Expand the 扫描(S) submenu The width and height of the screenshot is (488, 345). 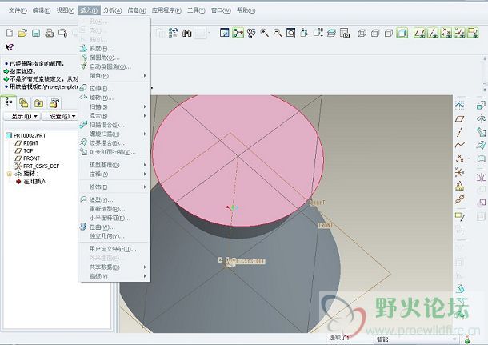click(114, 106)
